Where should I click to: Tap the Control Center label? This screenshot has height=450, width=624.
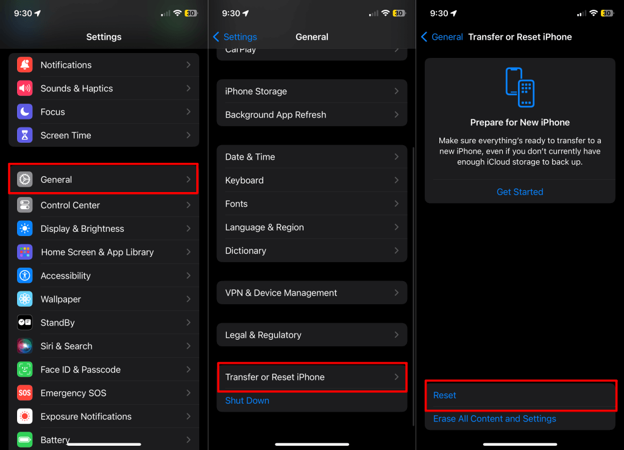[70, 205]
